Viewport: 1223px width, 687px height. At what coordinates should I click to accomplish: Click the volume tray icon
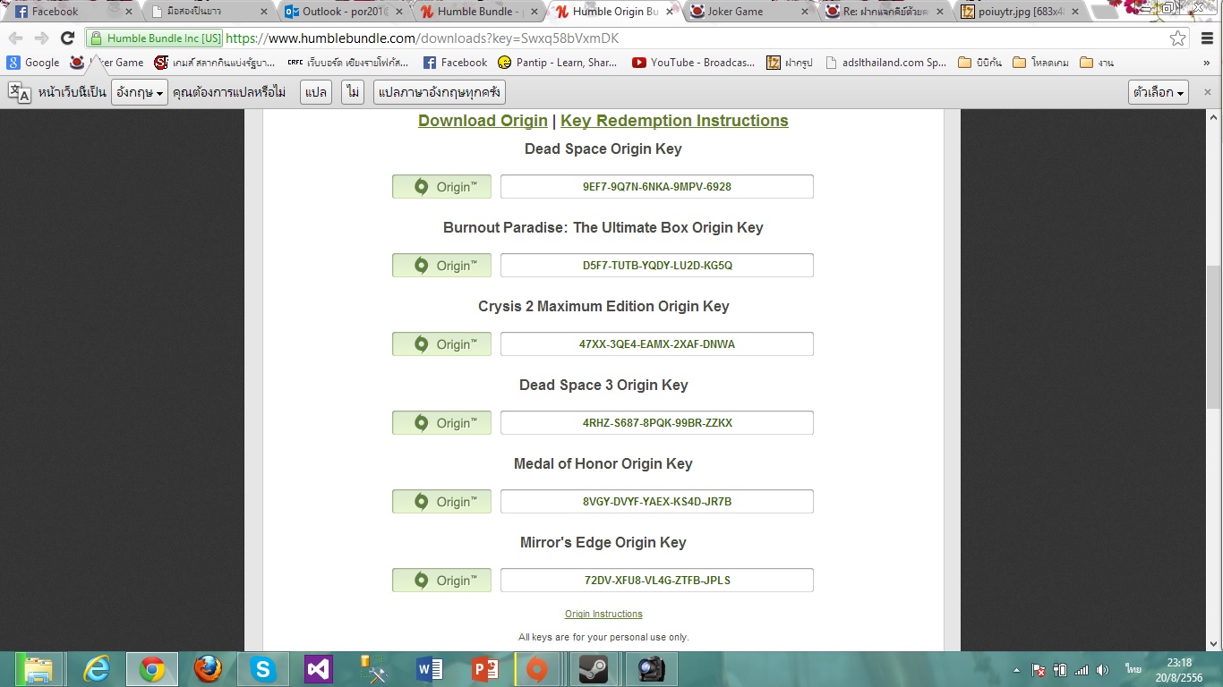click(1102, 670)
